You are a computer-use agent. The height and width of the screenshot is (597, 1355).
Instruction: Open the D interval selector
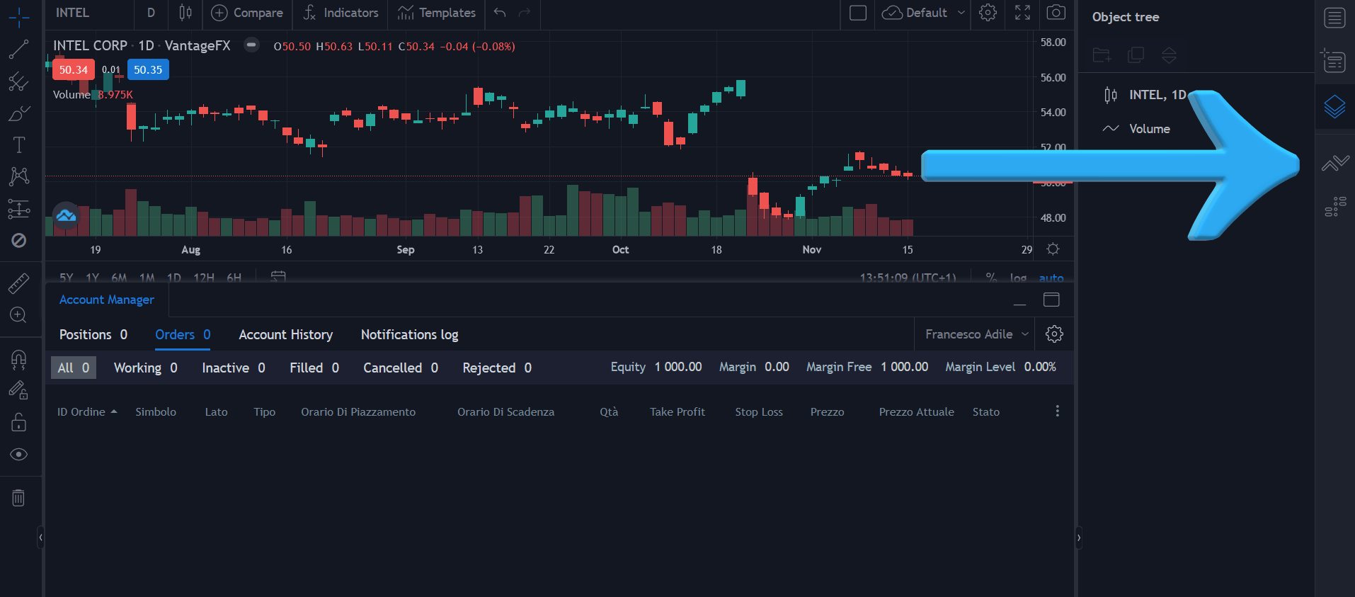[x=151, y=13]
